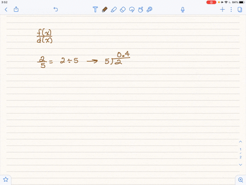
Task: Select the brown Pen tool
Action: pyautogui.click(x=105, y=9)
